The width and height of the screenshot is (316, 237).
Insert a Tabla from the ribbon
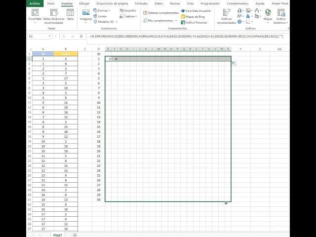coord(70,14)
